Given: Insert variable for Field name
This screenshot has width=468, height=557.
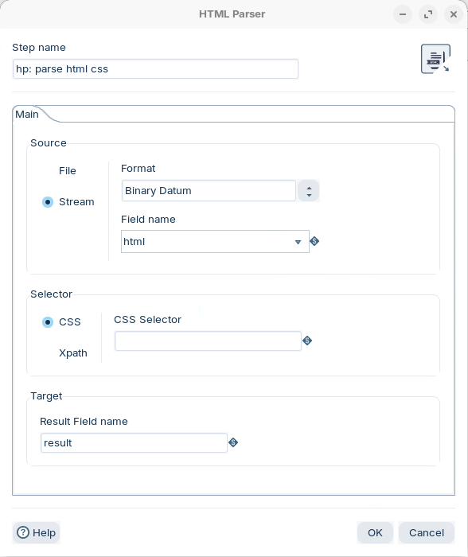Looking at the screenshot, I should click(x=314, y=242).
